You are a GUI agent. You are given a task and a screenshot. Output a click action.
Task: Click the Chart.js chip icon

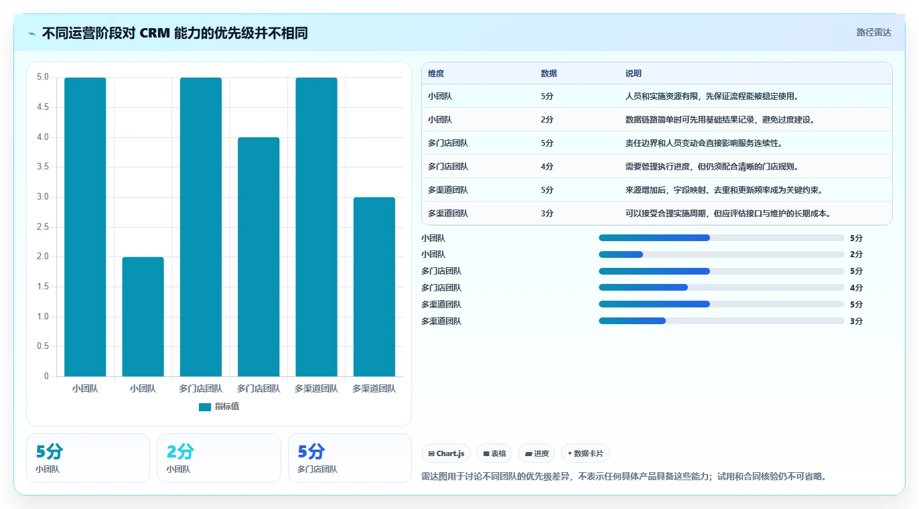pos(431,453)
